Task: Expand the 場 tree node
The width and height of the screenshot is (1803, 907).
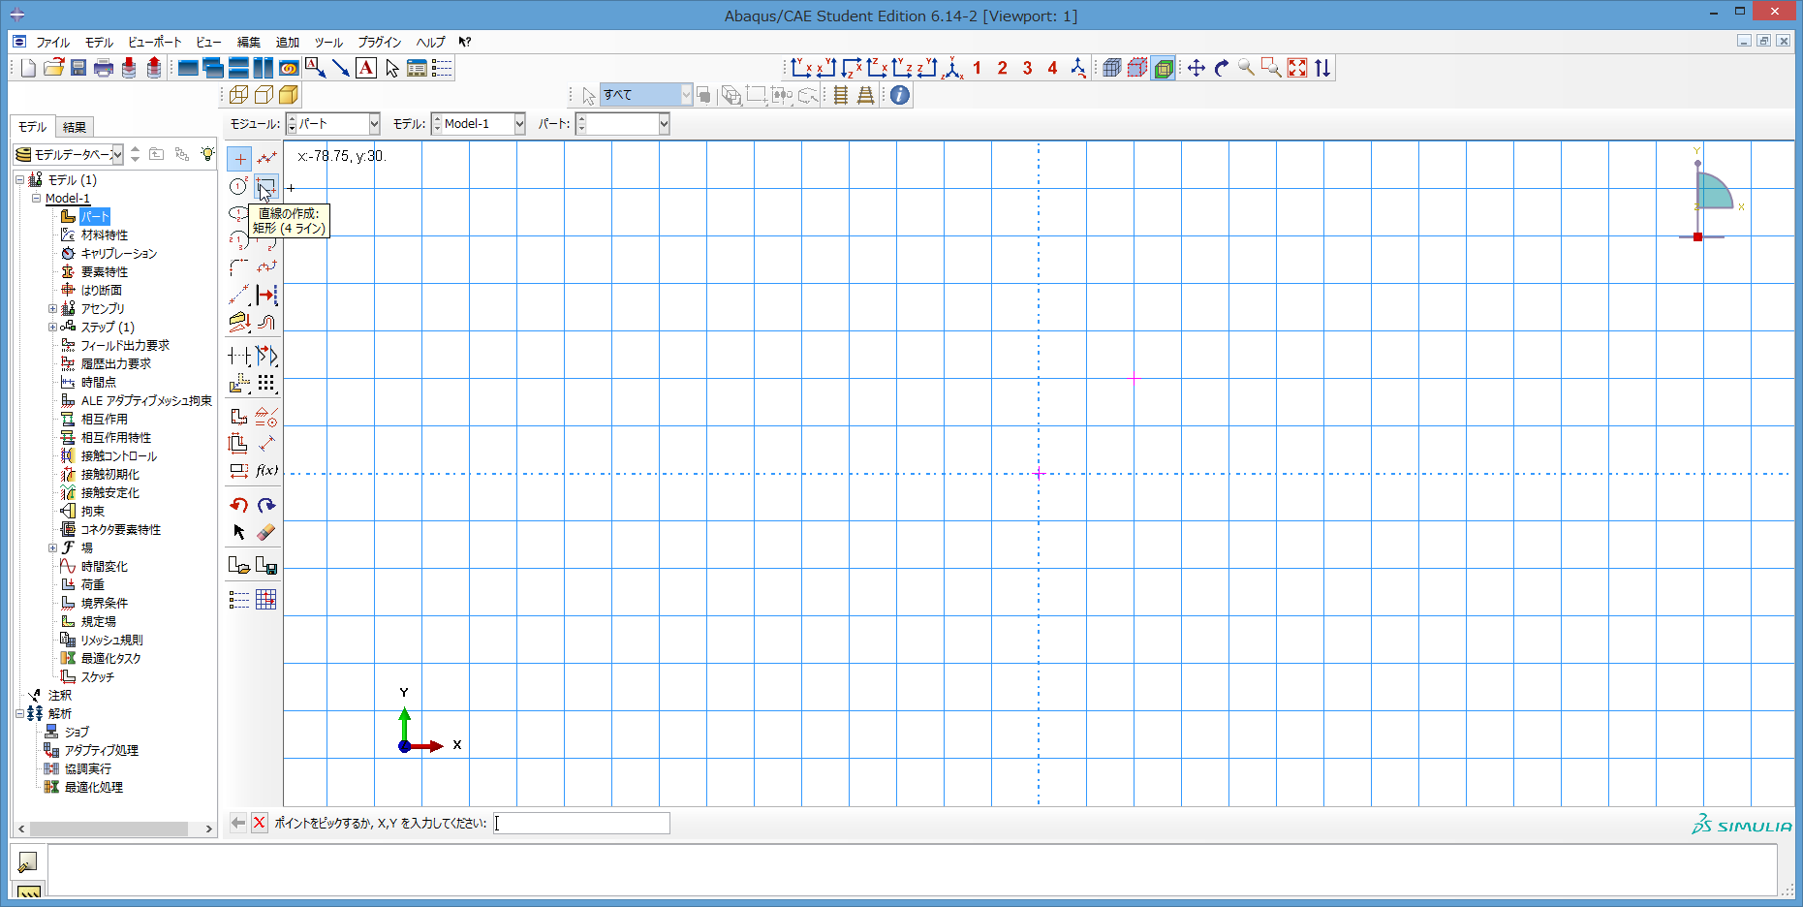Action: pyautogui.click(x=52, y=548)
